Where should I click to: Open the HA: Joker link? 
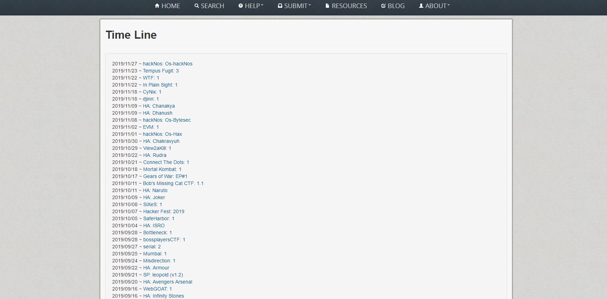click(x=154, y=197)
